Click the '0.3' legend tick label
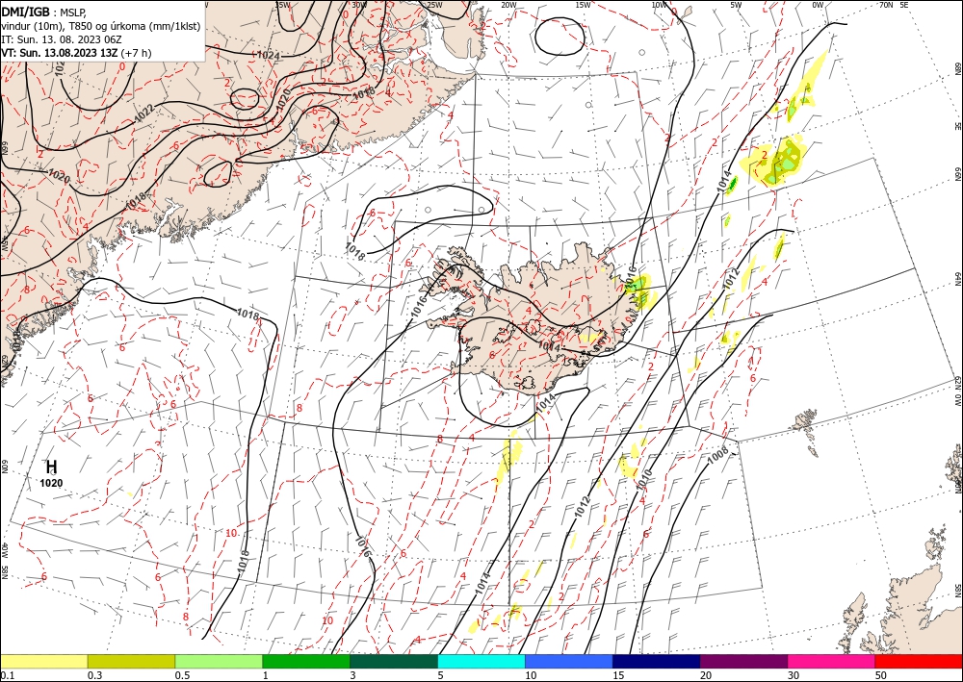This screenshot has width=963, height=682. click(94, 675)
